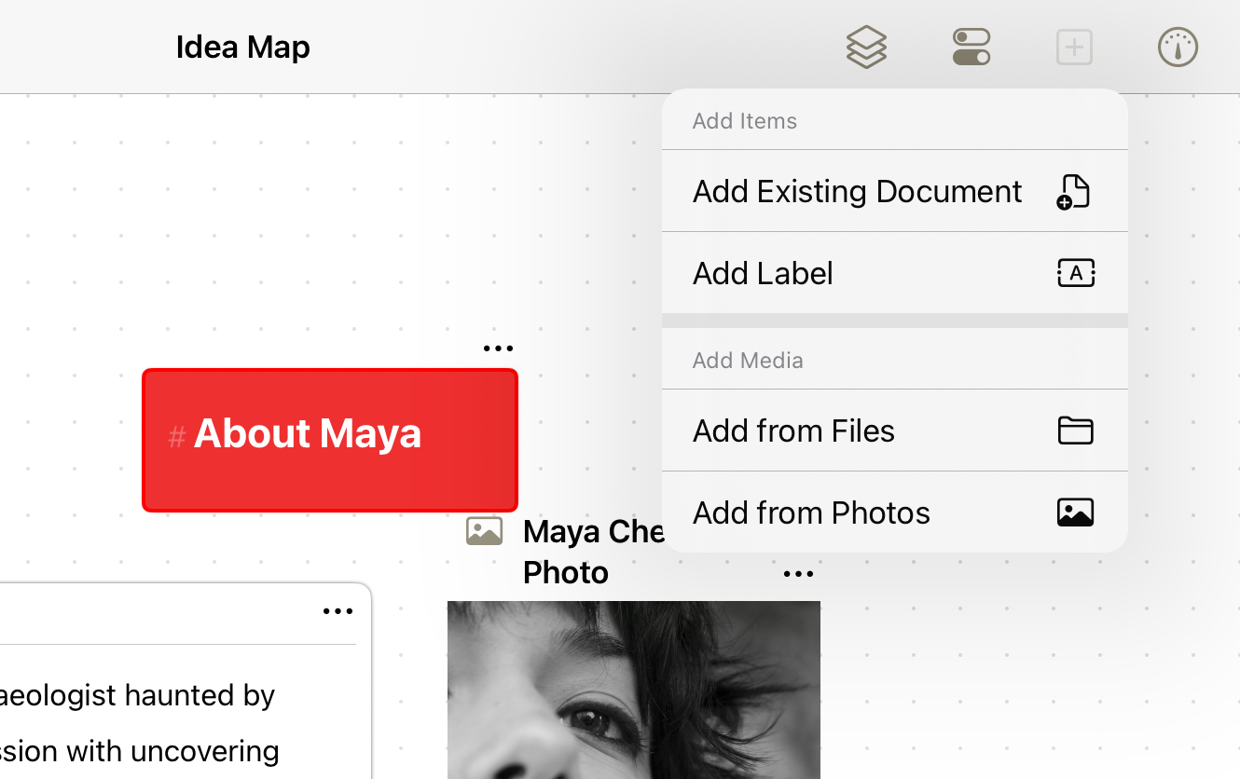
Task: Click the folder icon next to Add from Files
Action: tap(1075, 430)
